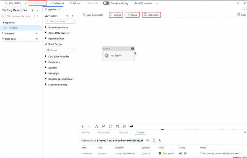Refresh the factory resources

click(75, 3)
